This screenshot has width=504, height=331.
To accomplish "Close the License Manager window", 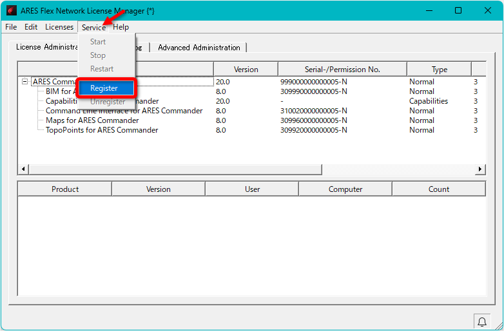I will tap(488, 10).
